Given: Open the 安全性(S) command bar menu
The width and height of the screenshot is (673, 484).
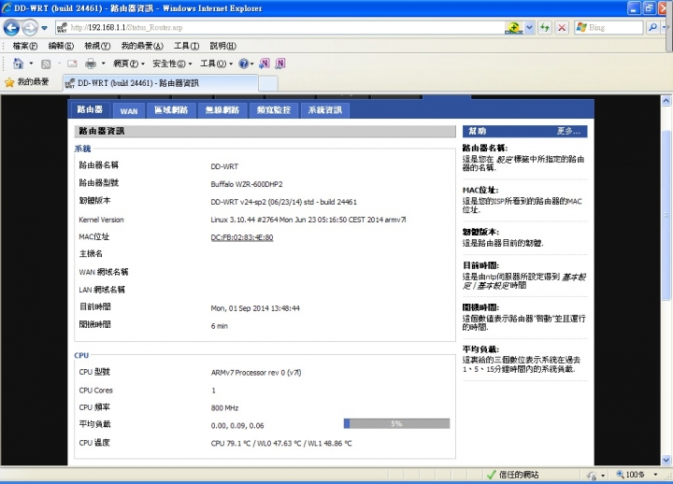Looking at the screenshot, I should (x=172, y=64).
